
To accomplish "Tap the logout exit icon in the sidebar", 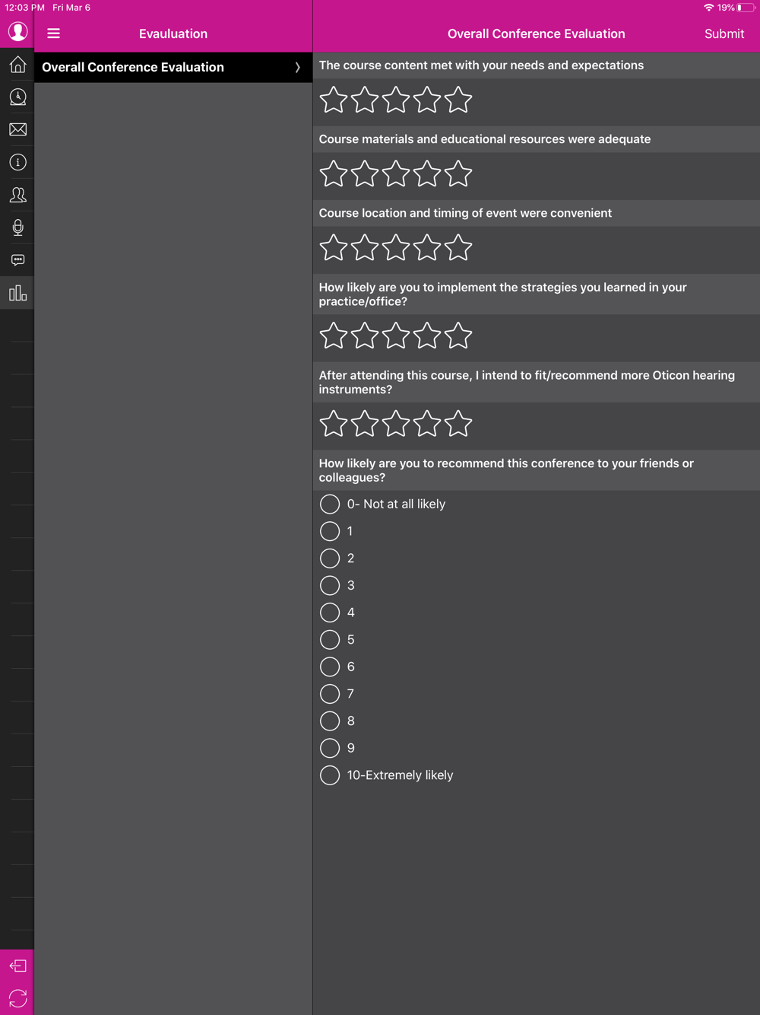I will tap(17, 966).
